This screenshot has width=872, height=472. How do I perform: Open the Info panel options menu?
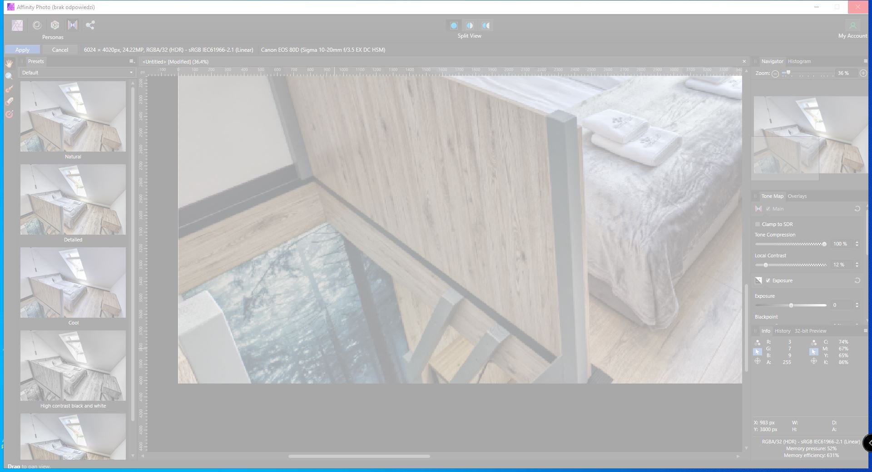(865, 331)
